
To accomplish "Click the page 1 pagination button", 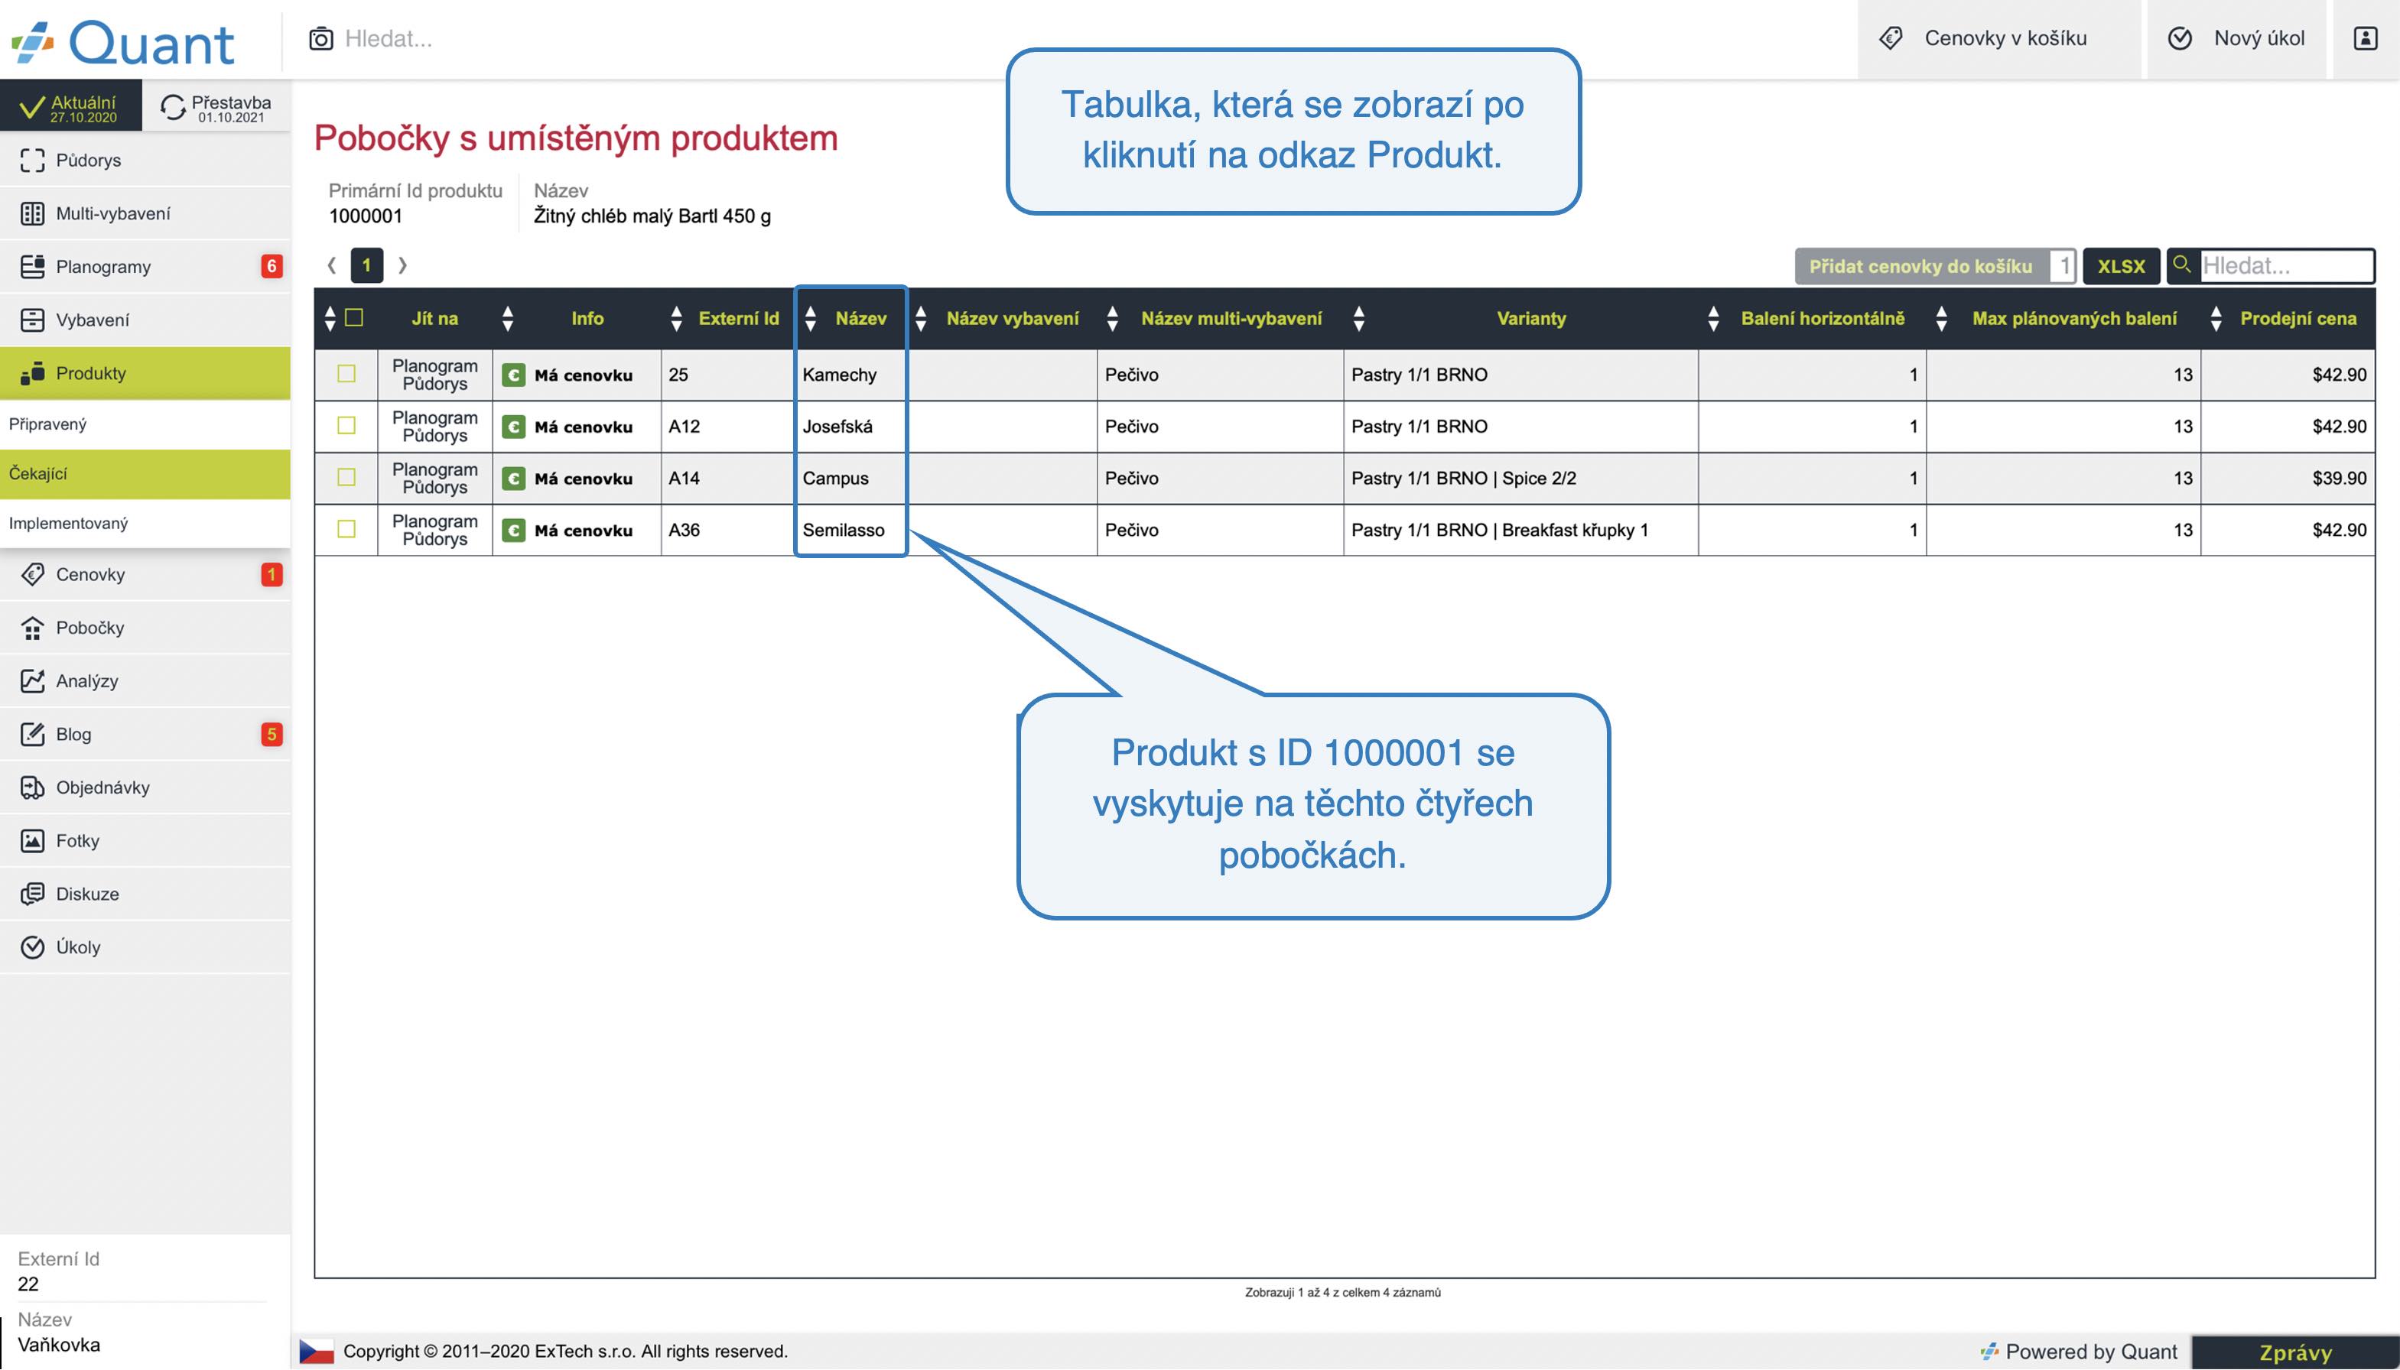I will pos(367,265).
